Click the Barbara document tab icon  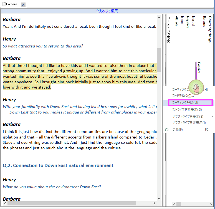4,4
